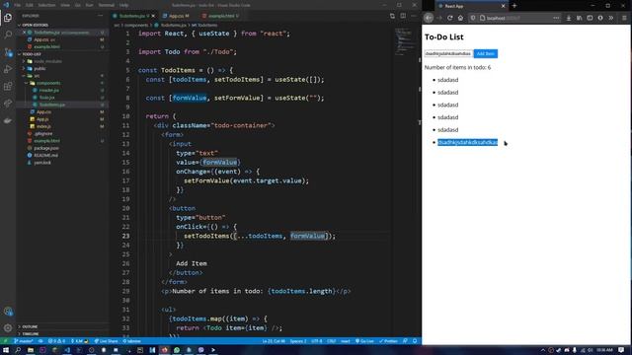Click the Add Item button in the browser
This screenshot has width=632, height=355.
(485, 53)
